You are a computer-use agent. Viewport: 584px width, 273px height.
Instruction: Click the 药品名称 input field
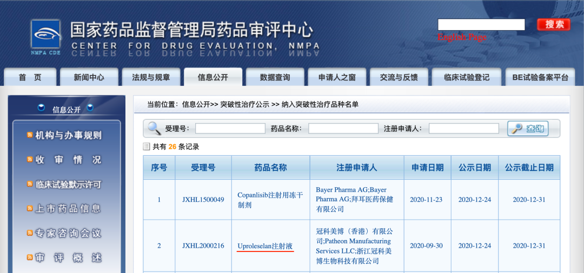[343, 128]
